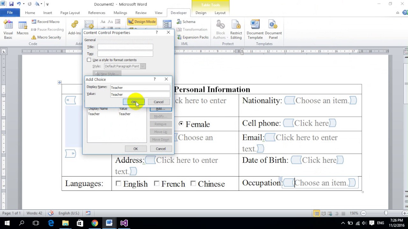
Task: Click the proofing errors status bar icon
Action: point(51,213)
